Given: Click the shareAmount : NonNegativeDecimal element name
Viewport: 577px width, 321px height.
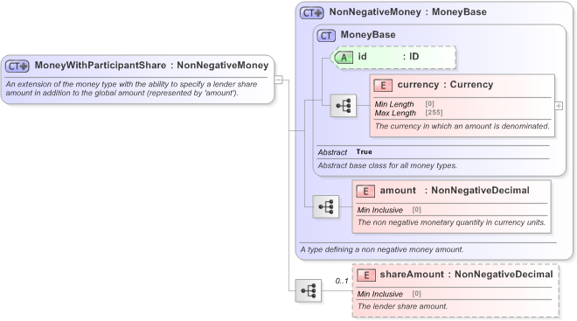Looking at the screenshot, I should tap(466, 274).
